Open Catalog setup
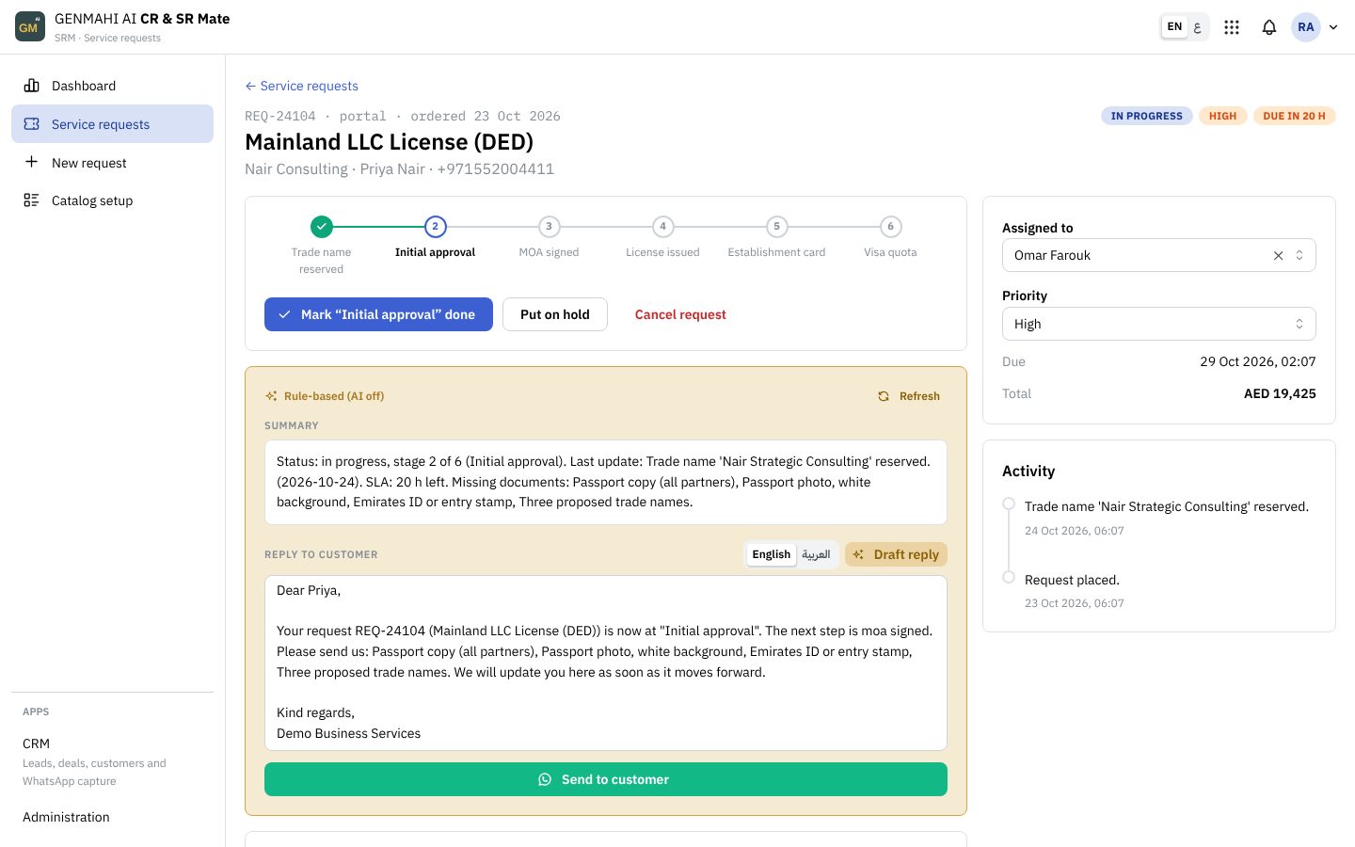Screen dimensions: 1355x847 pos(112,200)
